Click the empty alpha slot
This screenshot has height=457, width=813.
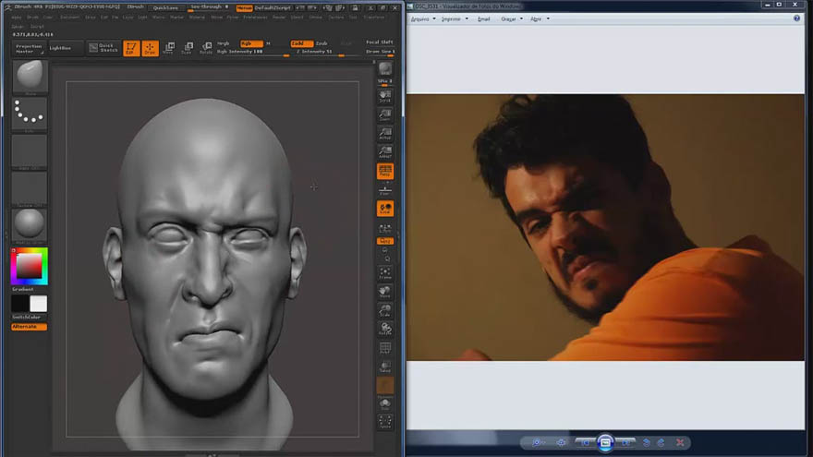pos(30,151)
